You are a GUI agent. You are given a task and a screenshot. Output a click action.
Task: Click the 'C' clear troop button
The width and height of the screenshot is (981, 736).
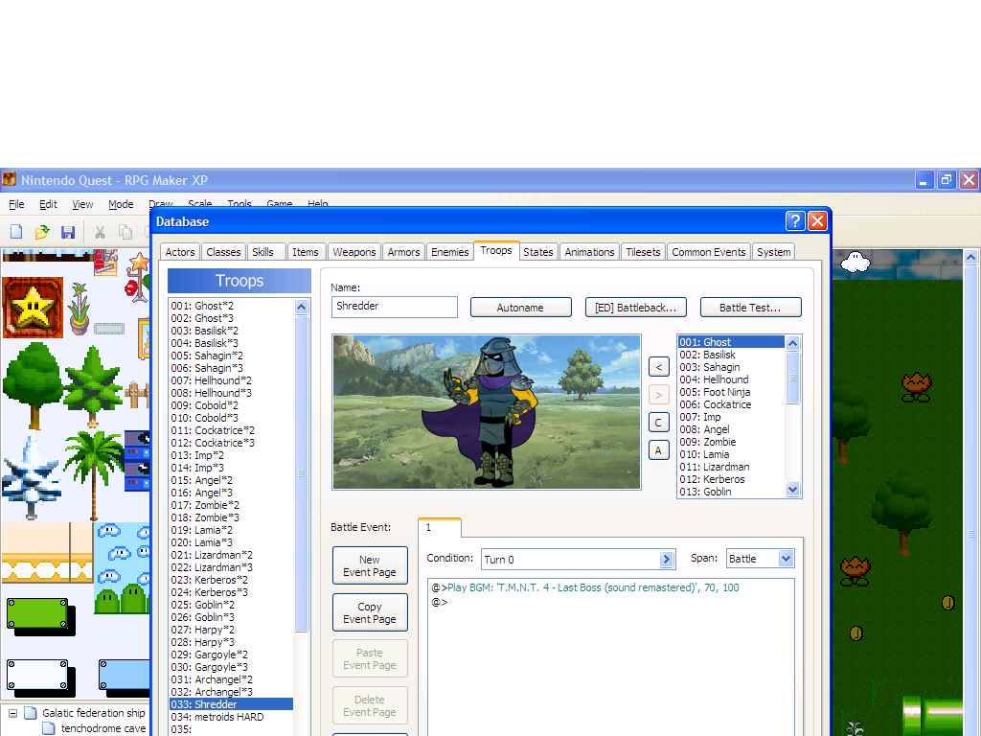[x=659, y=423]
